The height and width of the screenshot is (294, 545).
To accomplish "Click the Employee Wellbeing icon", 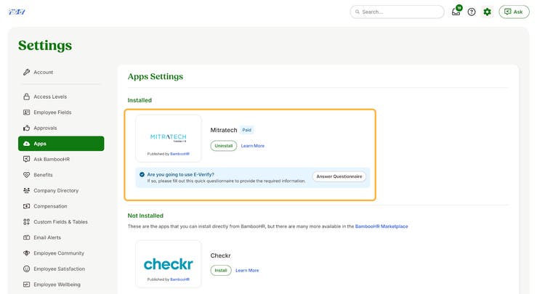I will coord(26,285).
